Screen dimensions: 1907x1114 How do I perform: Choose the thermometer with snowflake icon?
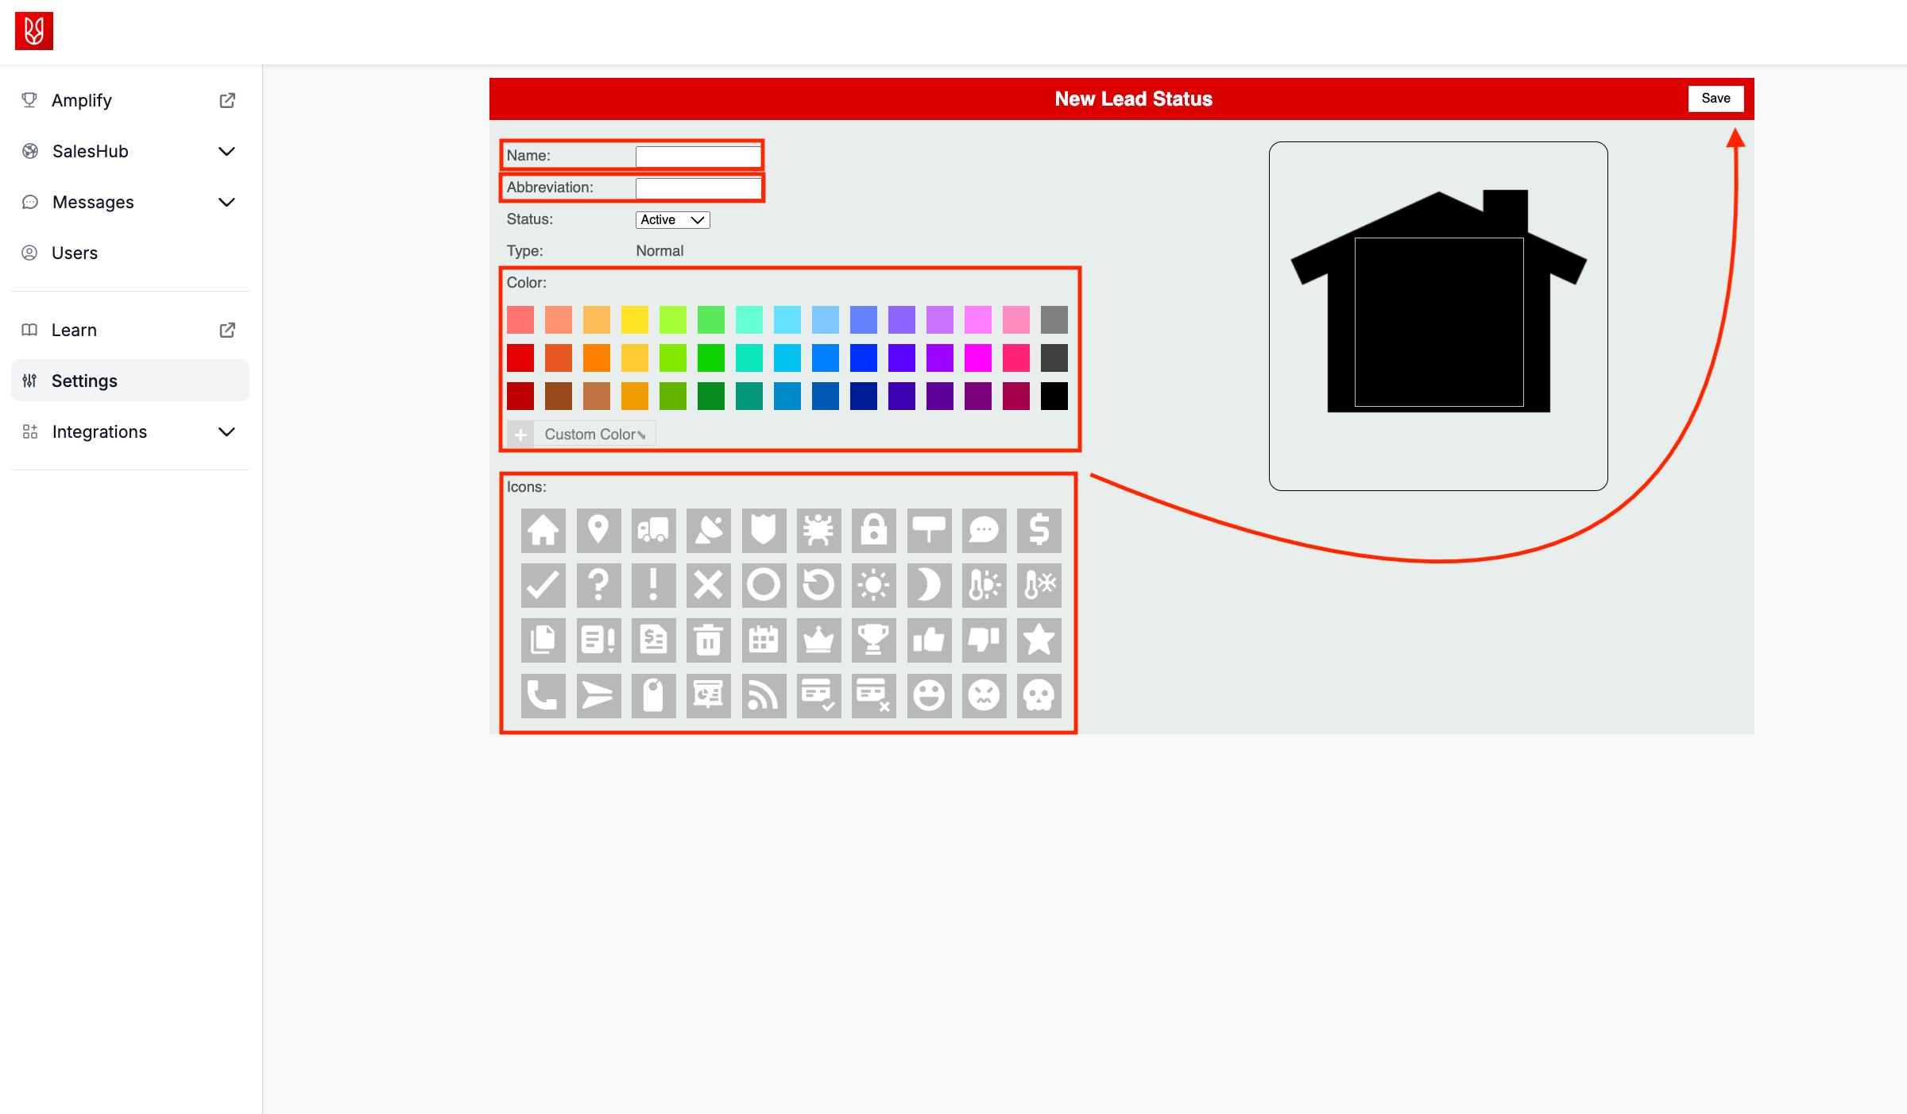pyautogui.click(x=1039, y=586)
